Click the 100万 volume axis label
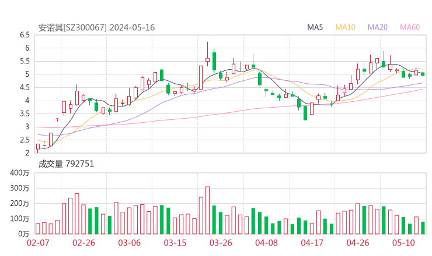Viewport: 432px width, 256px height. [20, 219]
